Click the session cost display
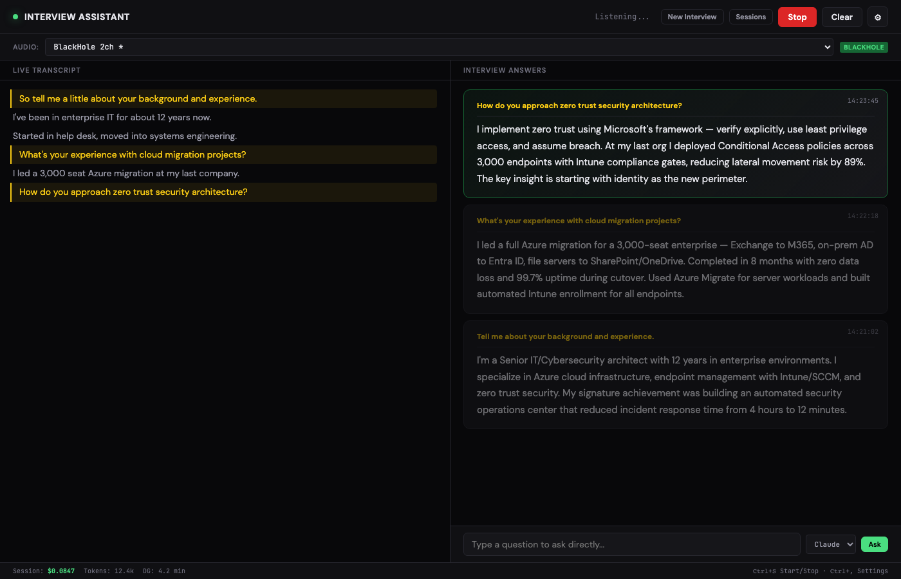Image resolution: width=901 pixels, height=579 pixels. click(61, 571)
